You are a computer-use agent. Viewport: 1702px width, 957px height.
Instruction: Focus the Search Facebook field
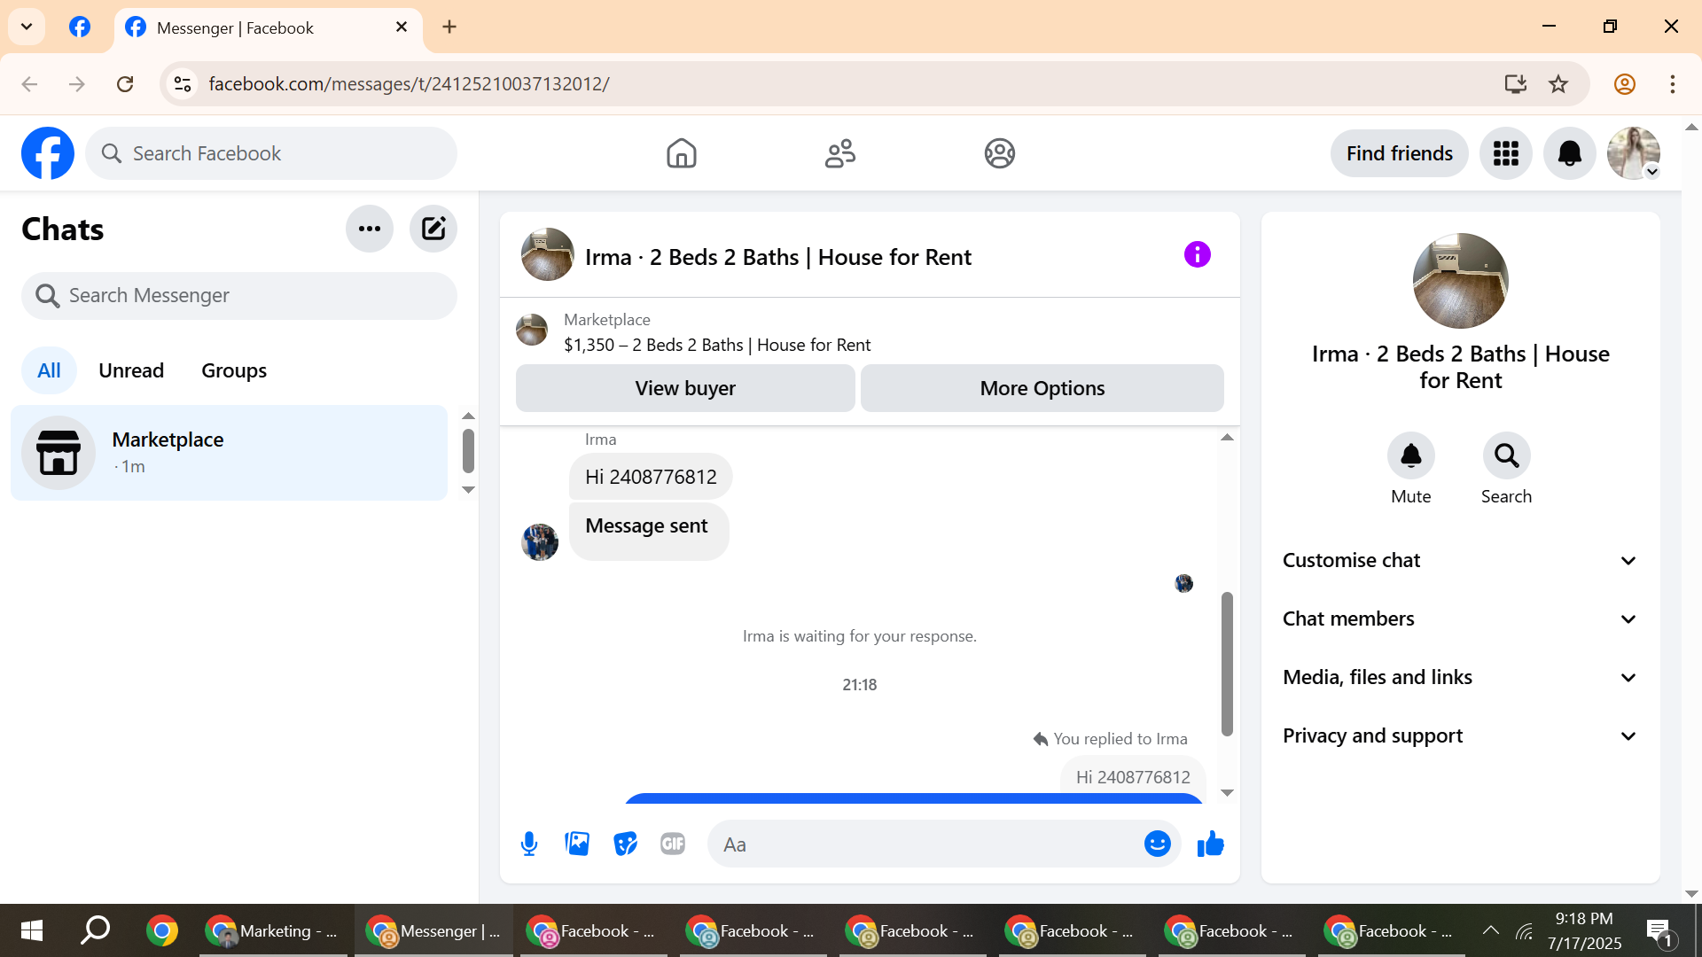pyautogui.click(x=271, y=153)
